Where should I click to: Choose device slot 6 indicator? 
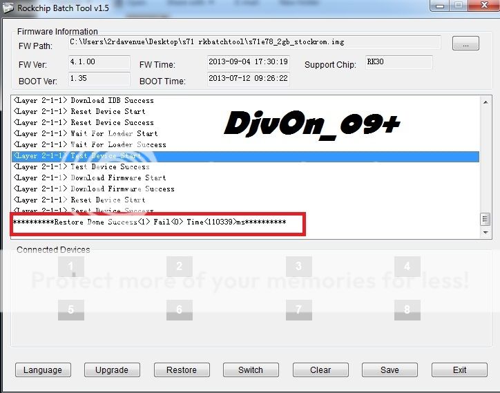pyautogui.click(x=180, y=310)
